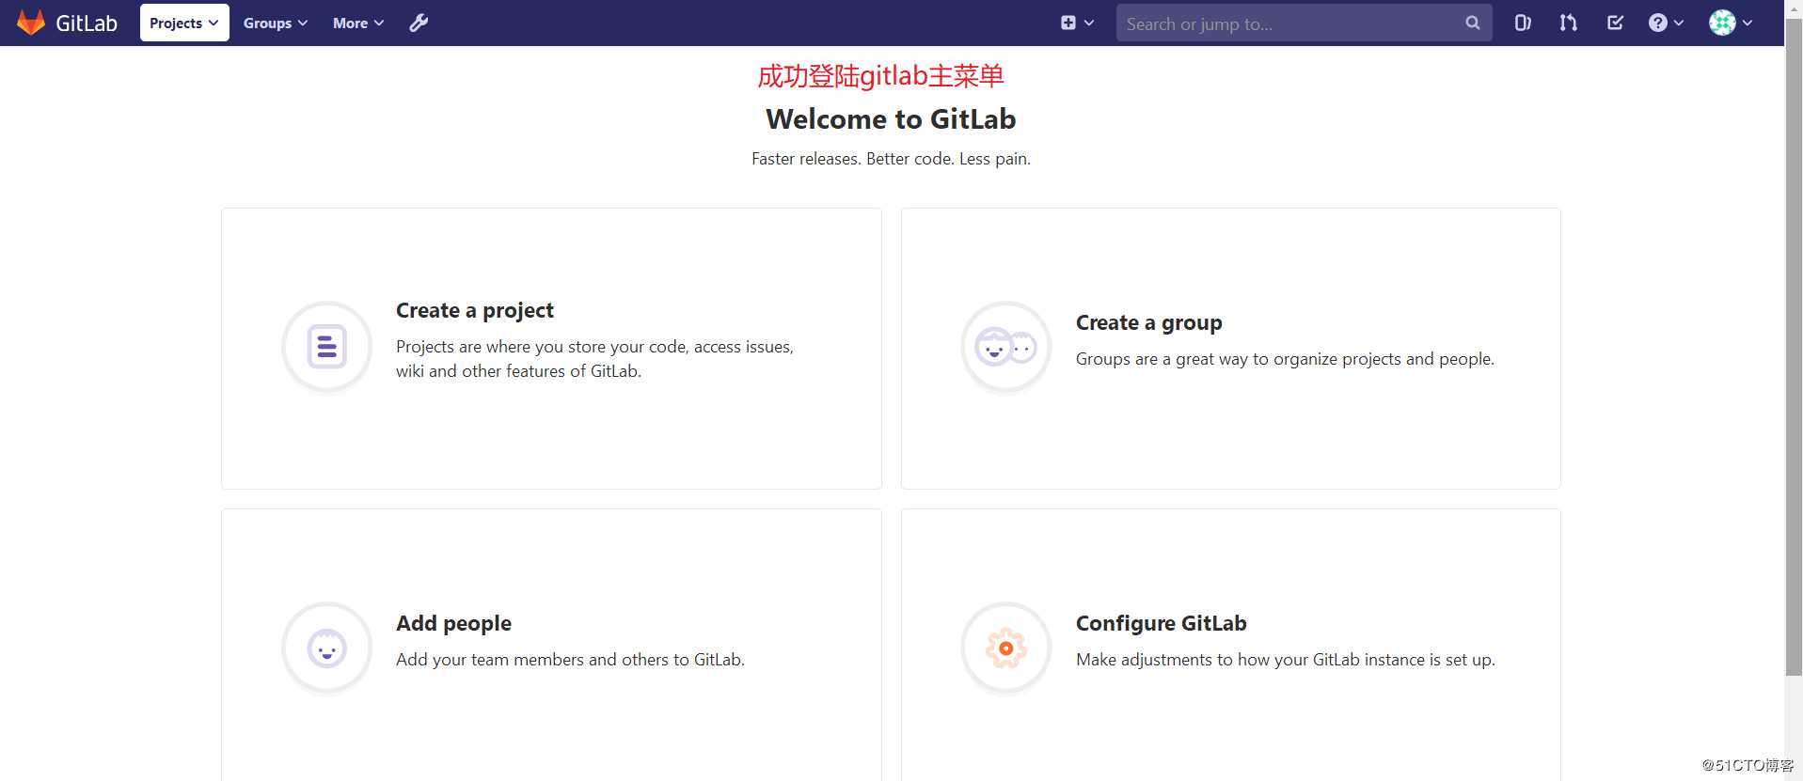This screenshot has width=1803, height=781.
Task: Open the Groups dropdown menu
Action: [x=275, y=23]
